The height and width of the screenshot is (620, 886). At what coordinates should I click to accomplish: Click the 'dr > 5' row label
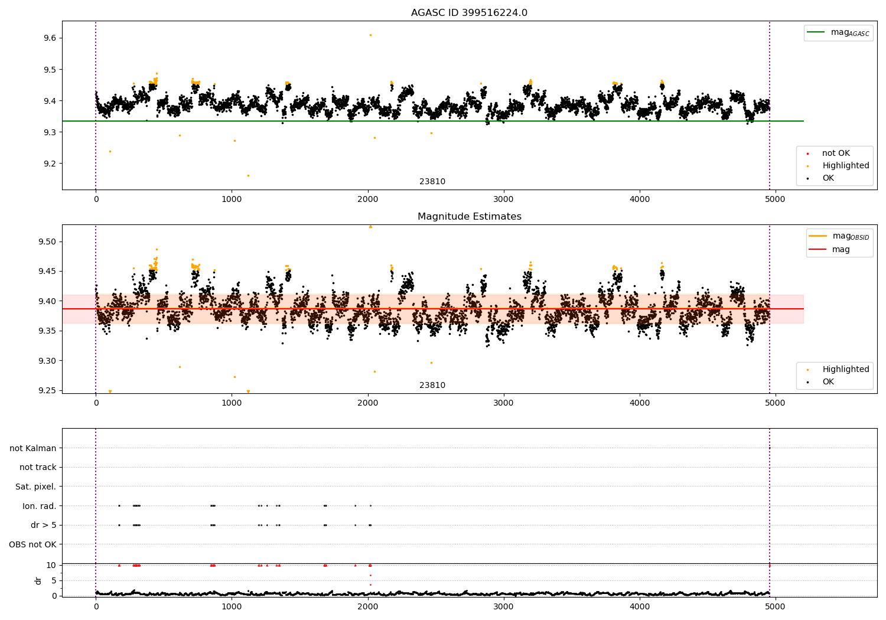[x=44, y=526]
